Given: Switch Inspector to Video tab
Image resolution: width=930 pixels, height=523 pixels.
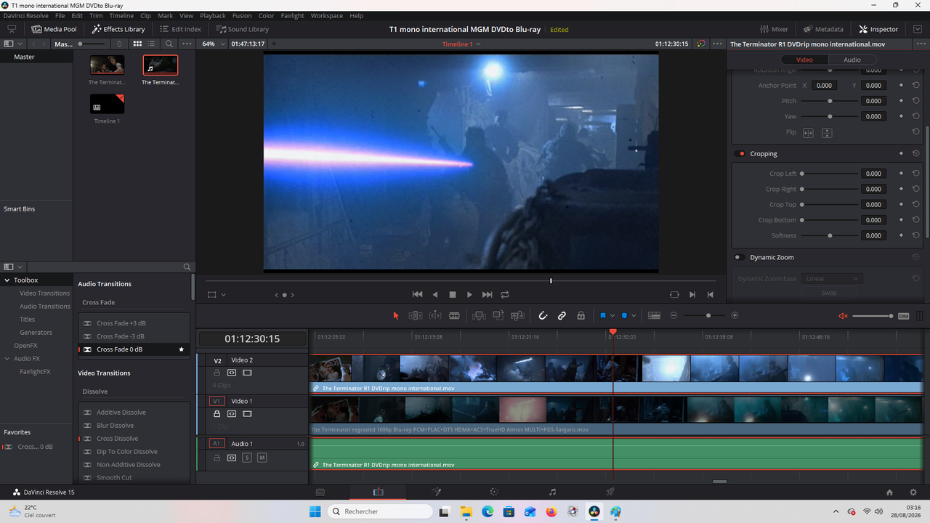Looking at the screenshot, I should pyautogui.click(x=804, y=60).
